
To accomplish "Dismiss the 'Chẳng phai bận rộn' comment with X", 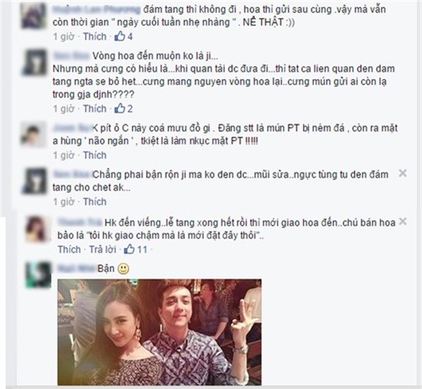I will point(403,173).
